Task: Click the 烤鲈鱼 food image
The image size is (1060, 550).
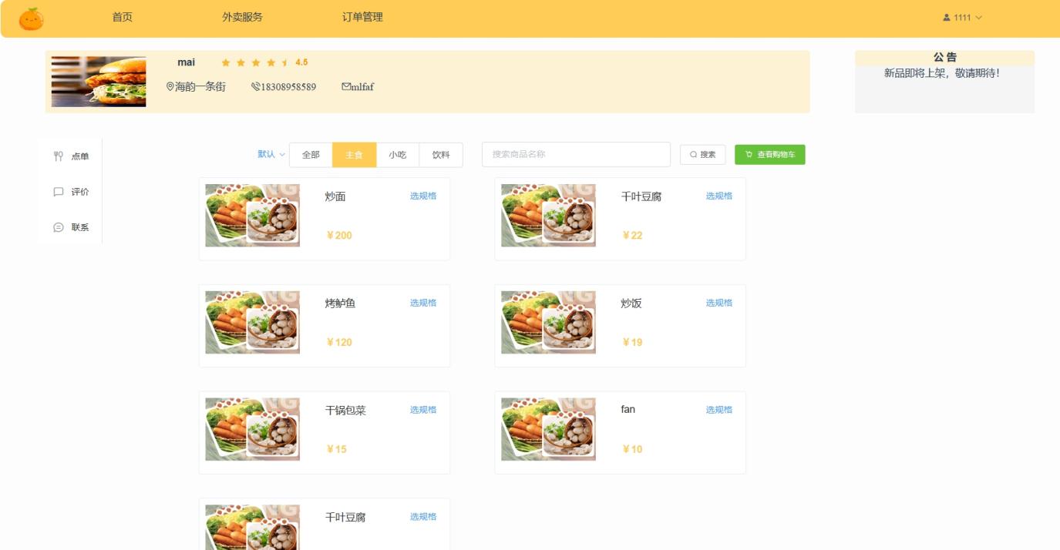Action: (x=252, y=323)
